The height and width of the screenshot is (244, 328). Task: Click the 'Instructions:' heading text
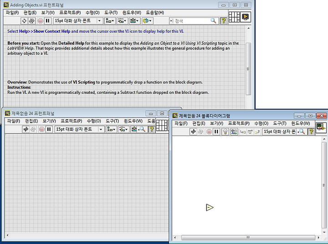19,87
